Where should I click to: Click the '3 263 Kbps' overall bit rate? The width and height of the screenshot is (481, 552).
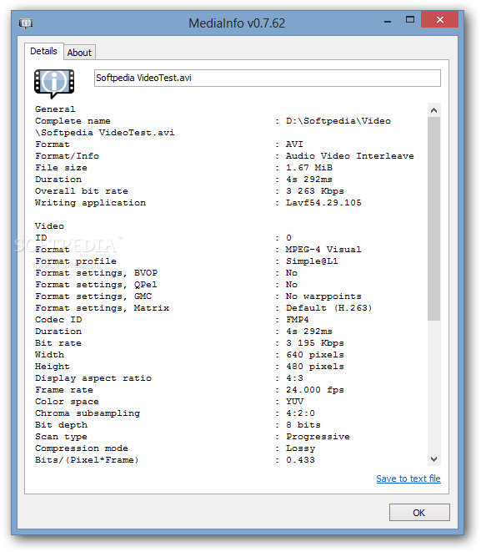(314, 190)
